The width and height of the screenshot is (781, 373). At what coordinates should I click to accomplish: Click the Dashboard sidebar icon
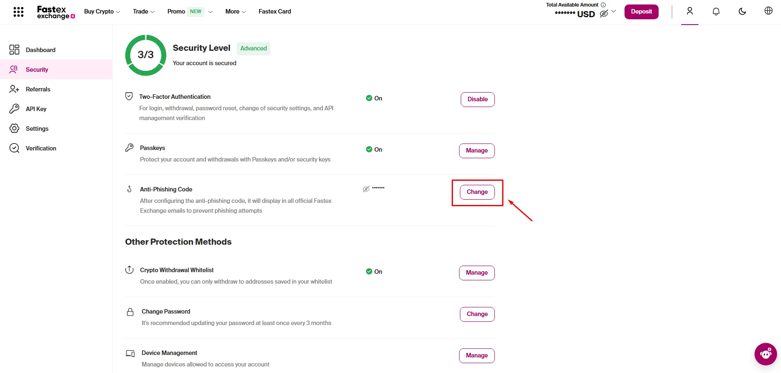pyautogui.click(x=14, y=50)
